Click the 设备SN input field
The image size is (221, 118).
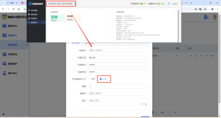click(x=117, y=50)
